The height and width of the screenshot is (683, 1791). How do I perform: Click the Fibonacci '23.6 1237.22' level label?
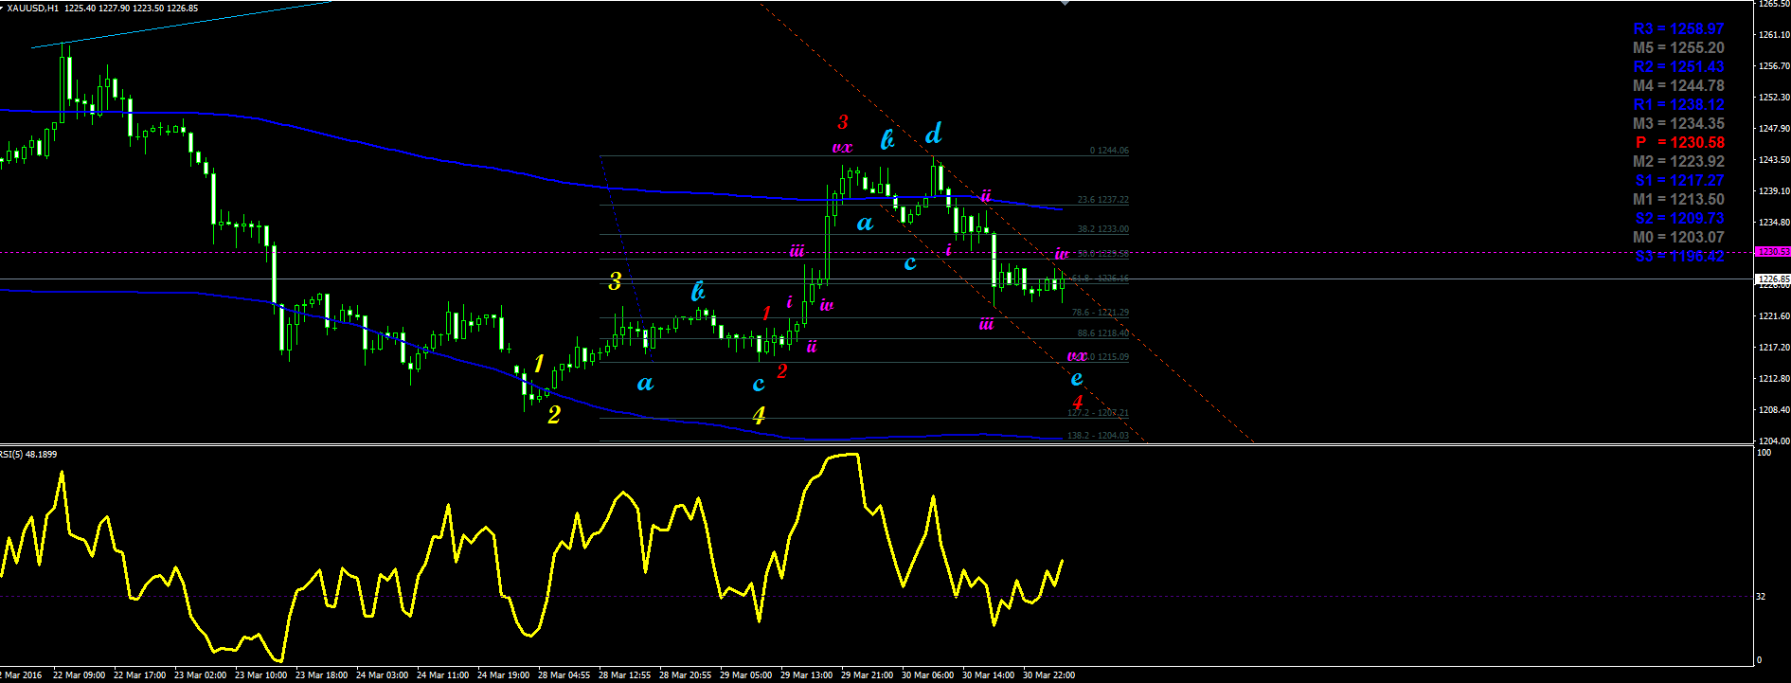(1102, 200)
